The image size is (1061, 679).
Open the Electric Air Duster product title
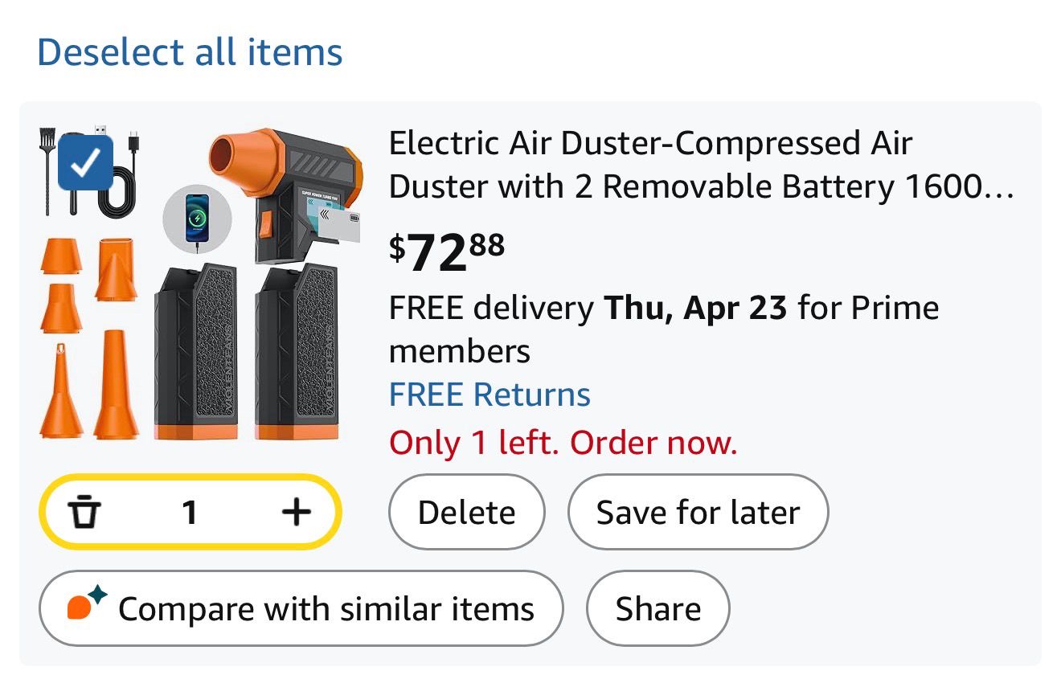coord(699,166)
